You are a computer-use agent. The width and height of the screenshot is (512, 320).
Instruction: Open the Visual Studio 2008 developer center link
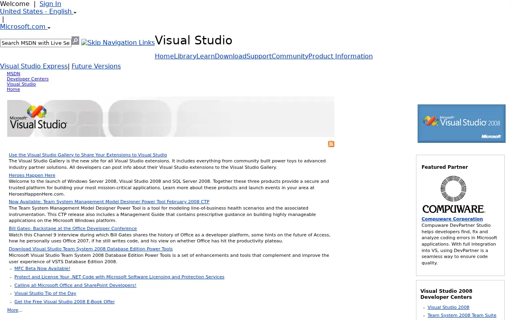(x=448, y=307)
